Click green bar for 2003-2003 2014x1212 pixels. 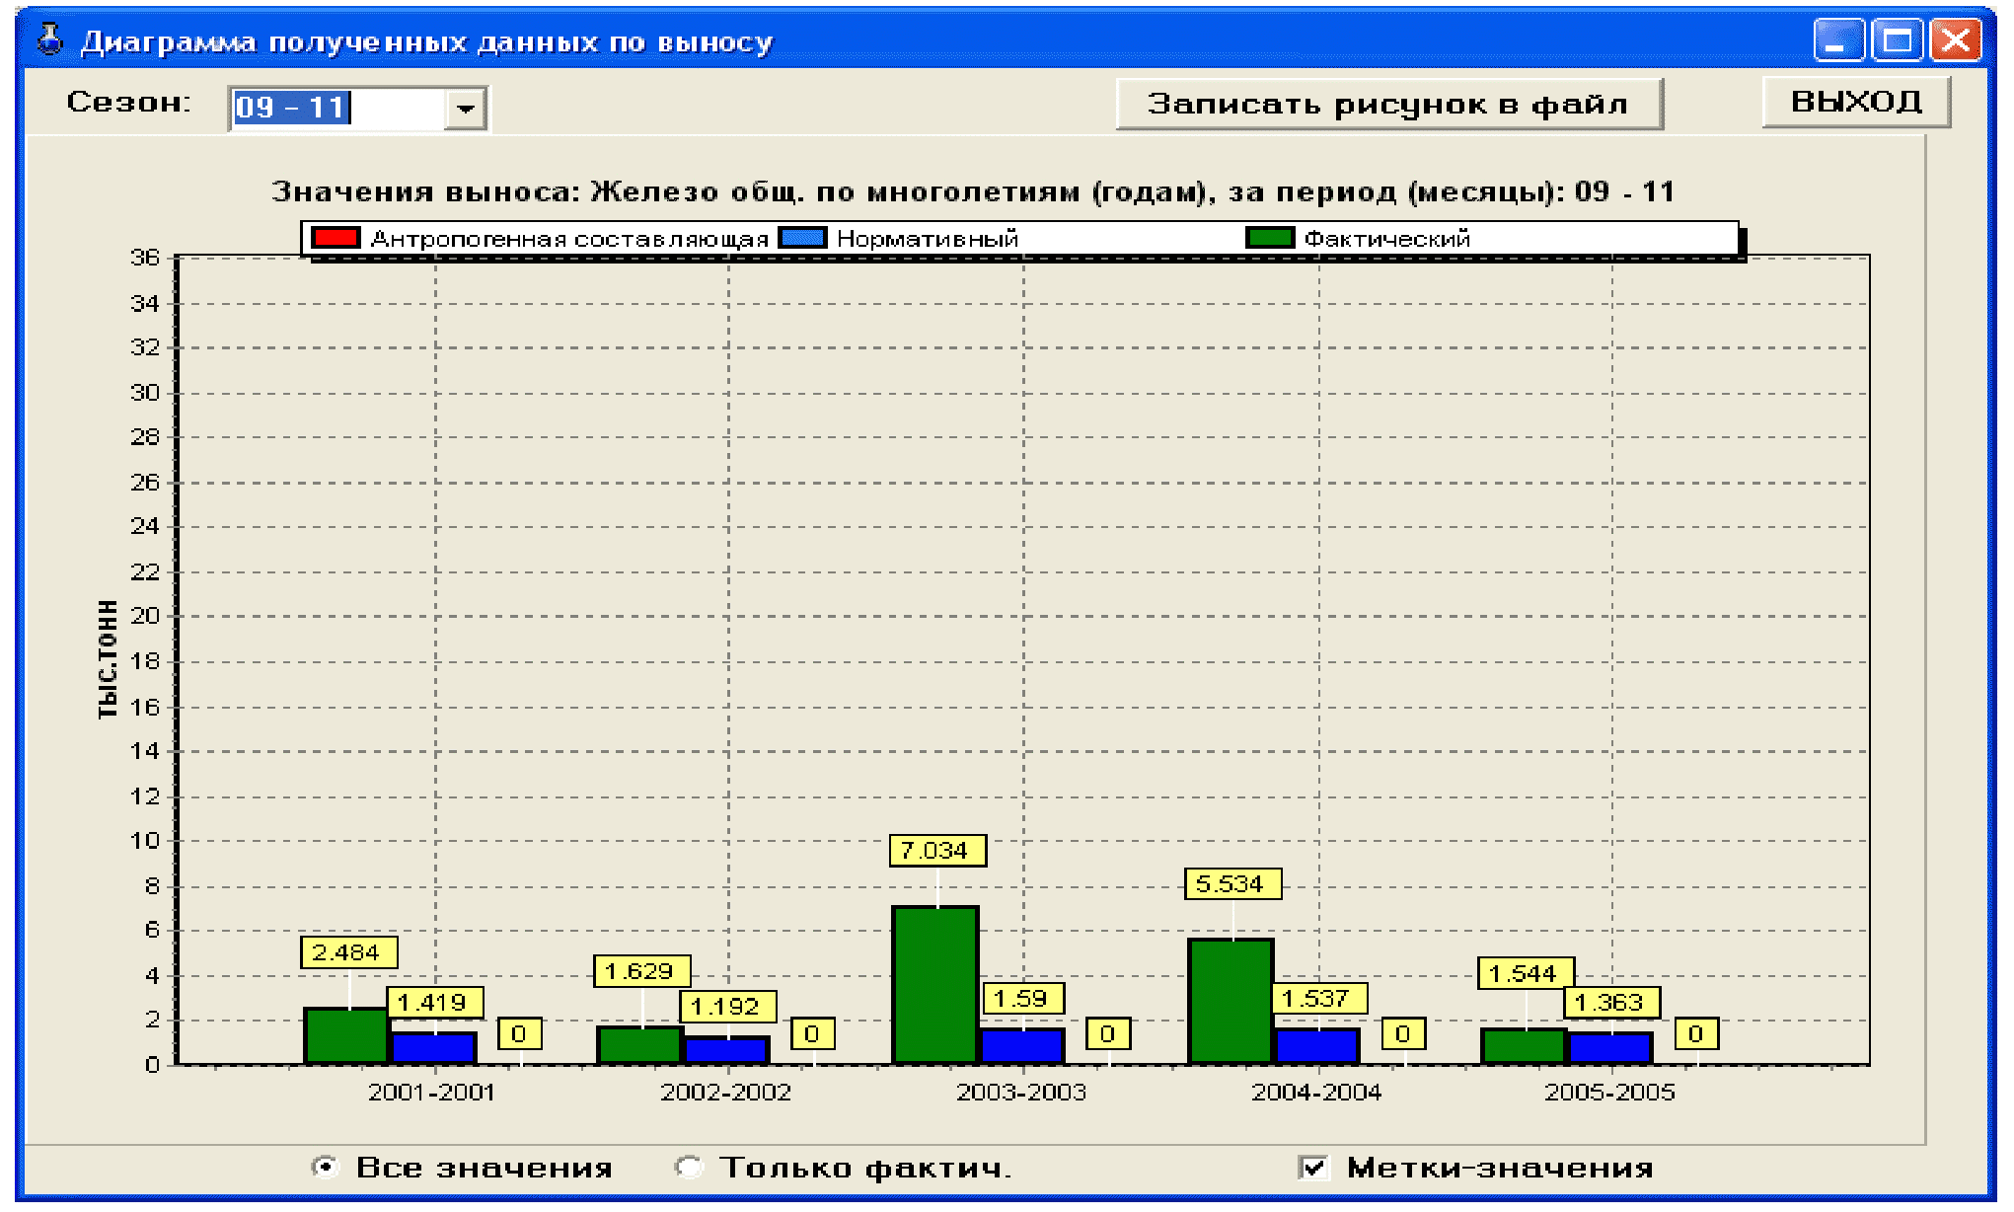click(935, 985)
